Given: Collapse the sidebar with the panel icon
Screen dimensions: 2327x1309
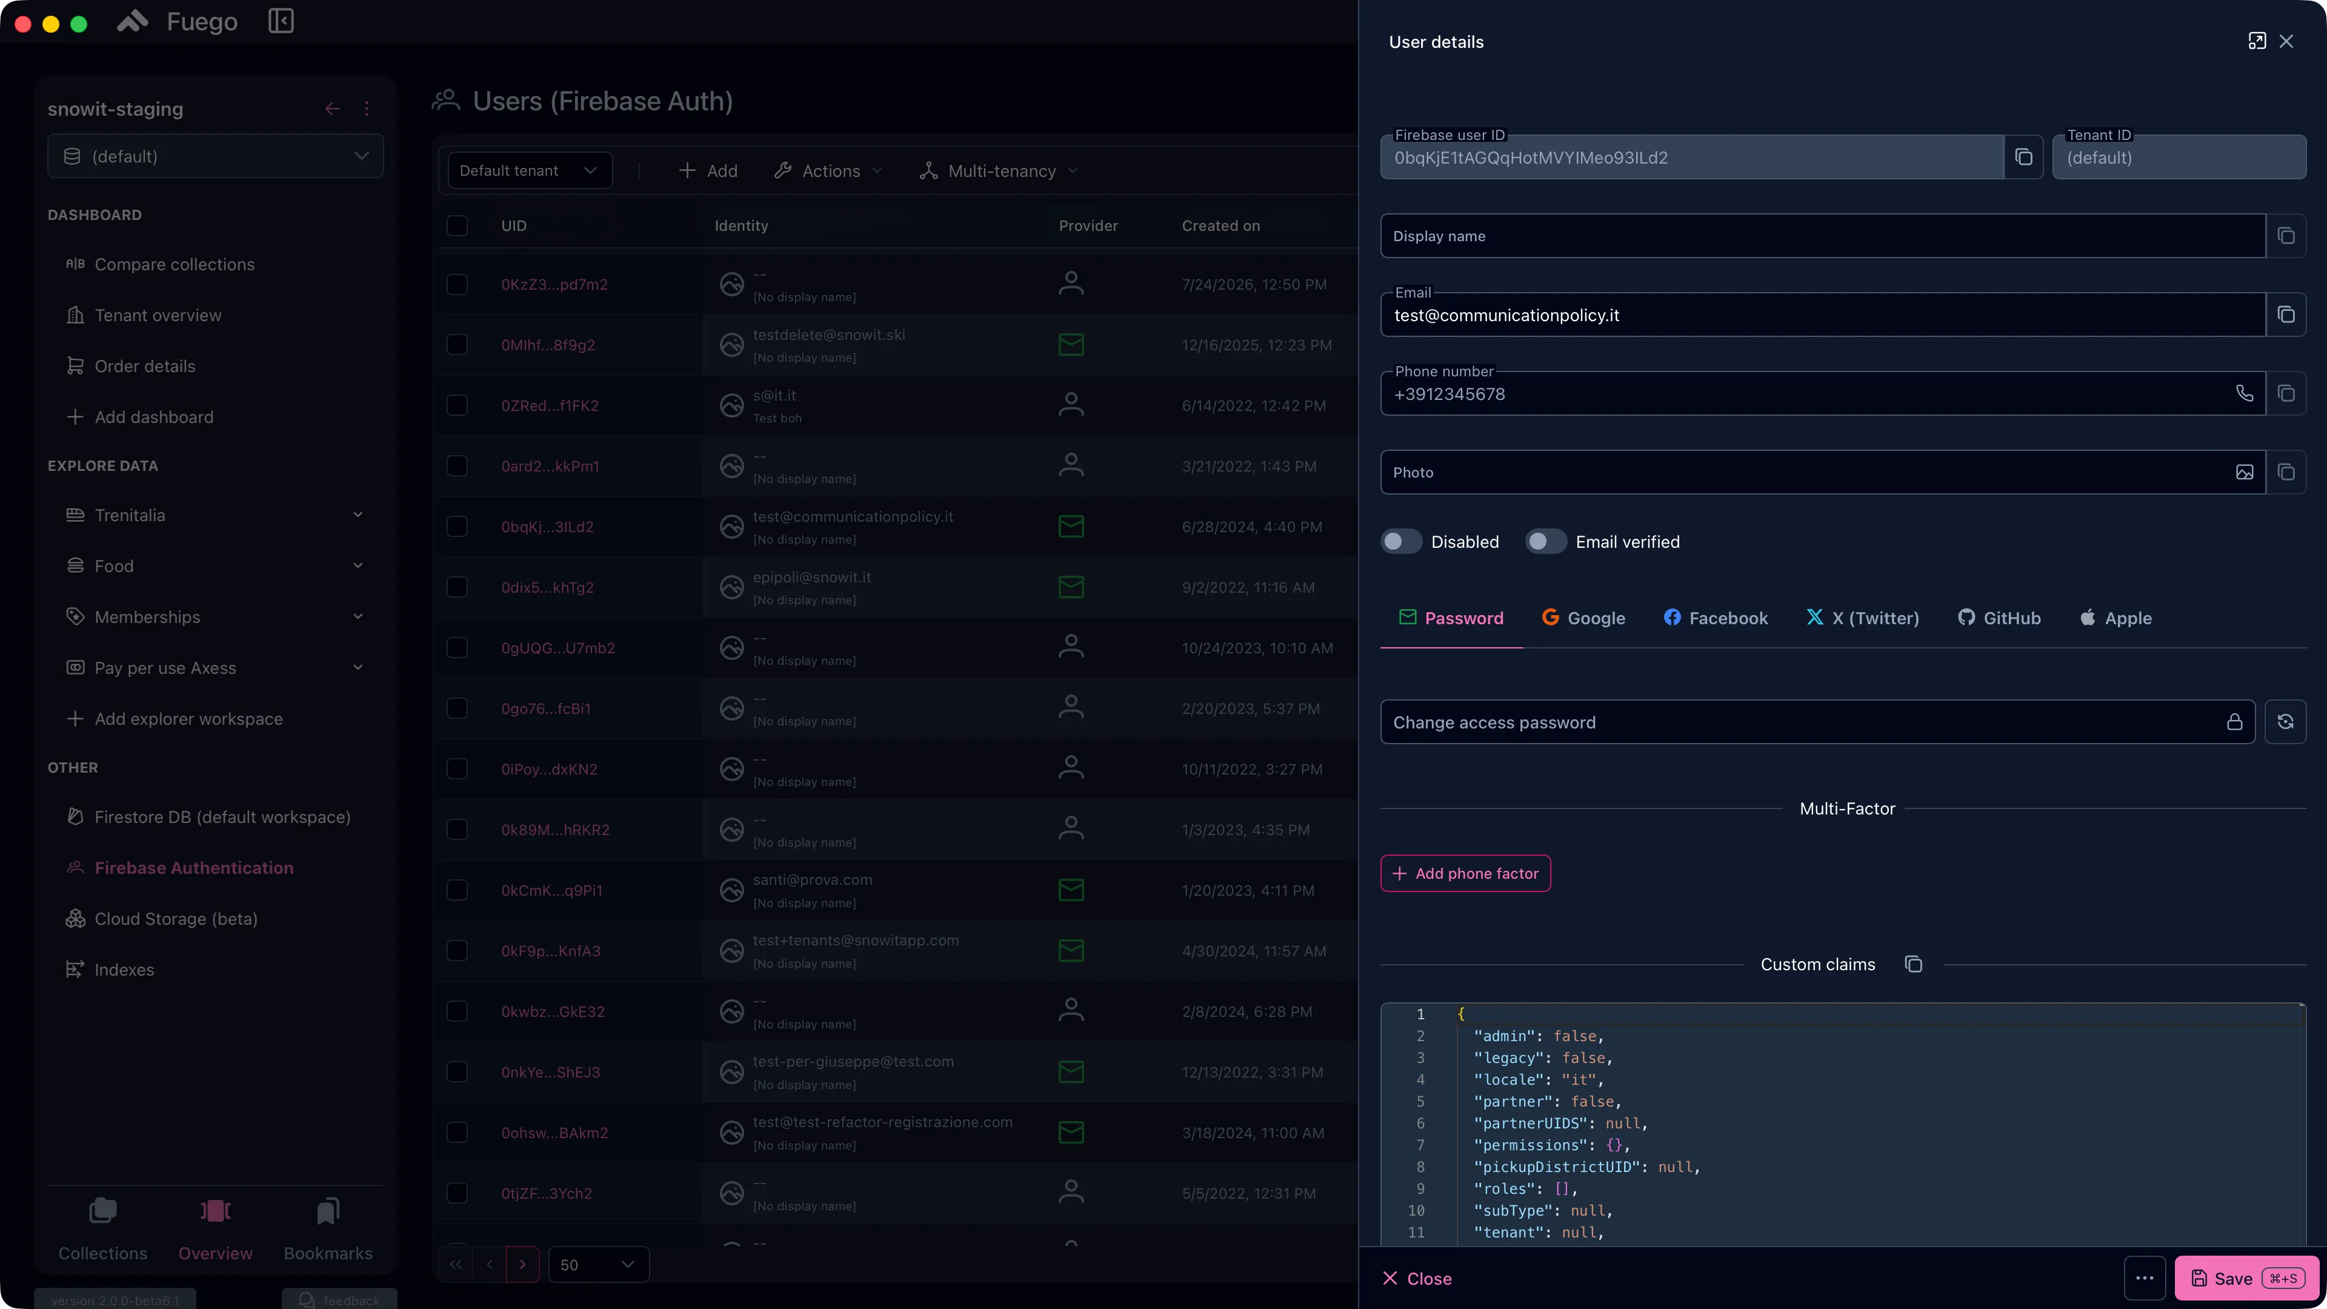Looking at the screenshot, I should coord(281,21).
